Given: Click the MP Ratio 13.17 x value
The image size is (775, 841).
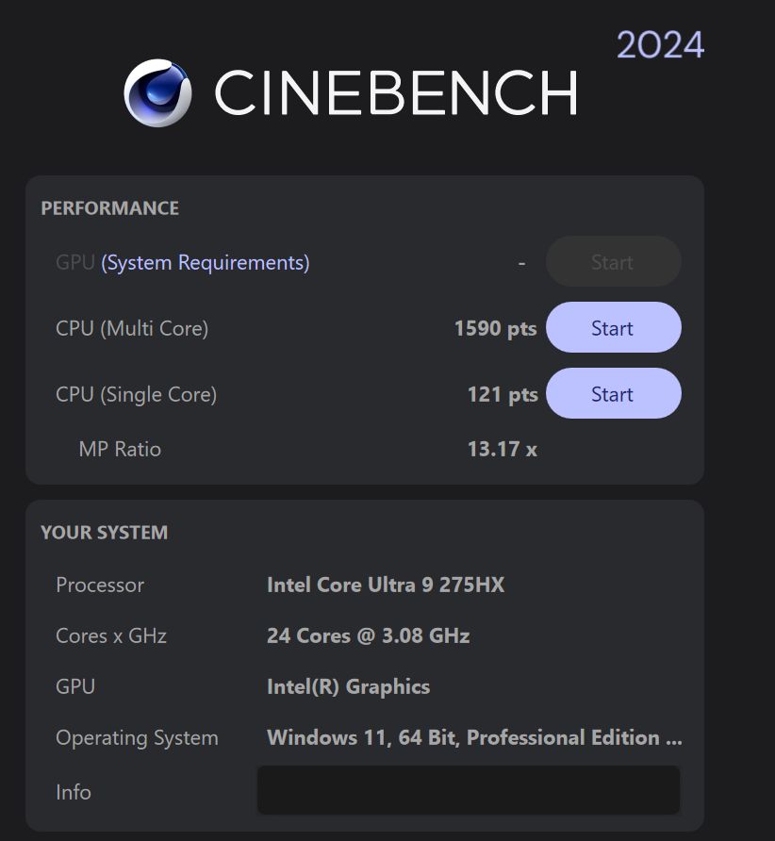Looking at the screenshot, I should (x=502, y=449).
